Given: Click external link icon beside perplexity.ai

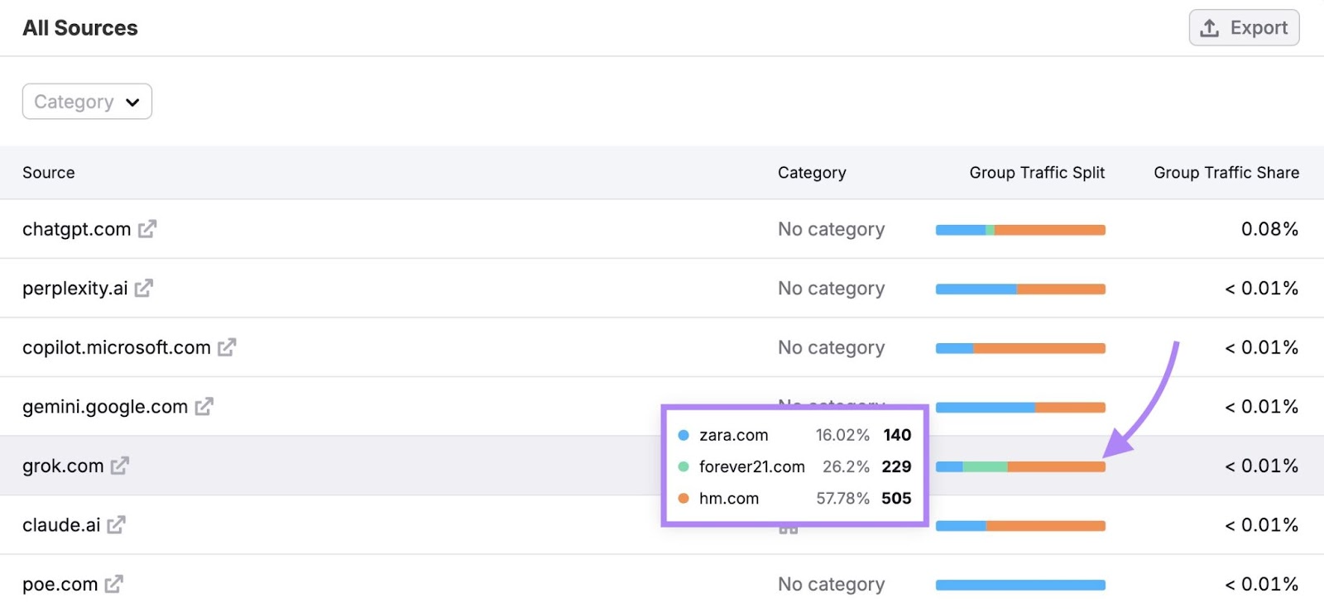Looking at the screenshot, I should [144, 288].
